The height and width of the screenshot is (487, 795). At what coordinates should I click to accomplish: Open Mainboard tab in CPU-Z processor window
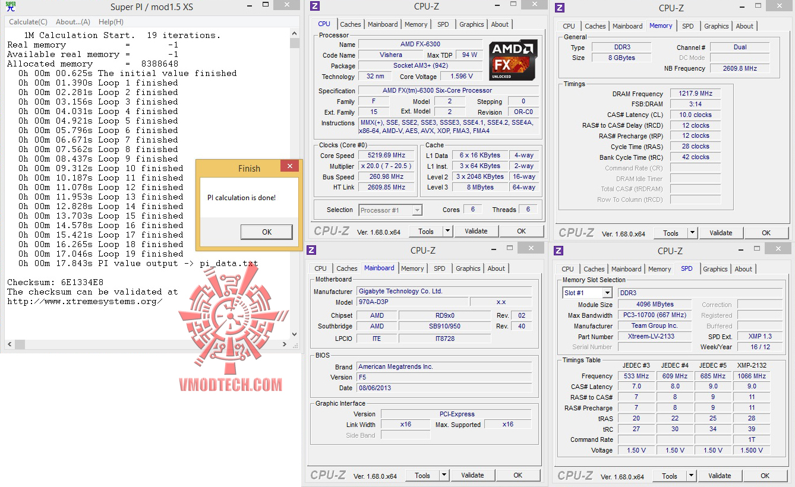[383, 24]
